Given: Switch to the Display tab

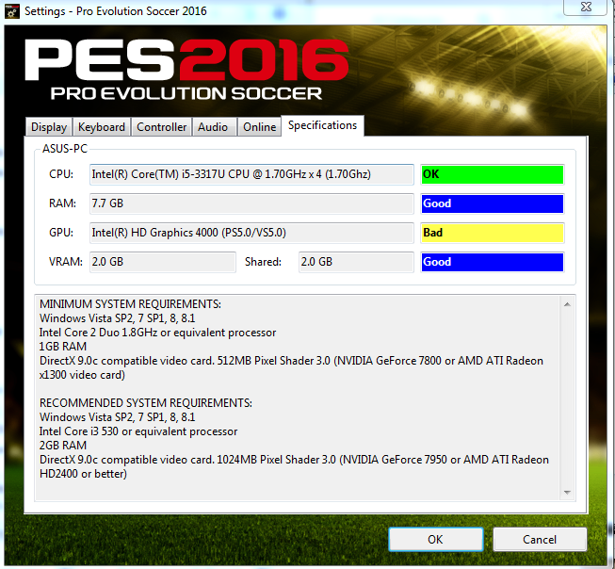Looking at the screenshot, I should [49, 127].
